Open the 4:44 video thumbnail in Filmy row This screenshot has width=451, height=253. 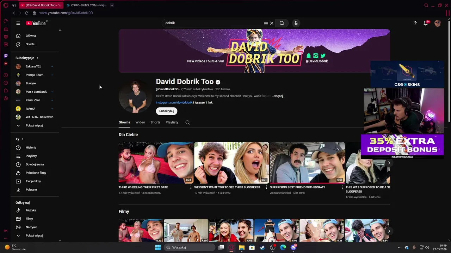coord(231,231)
